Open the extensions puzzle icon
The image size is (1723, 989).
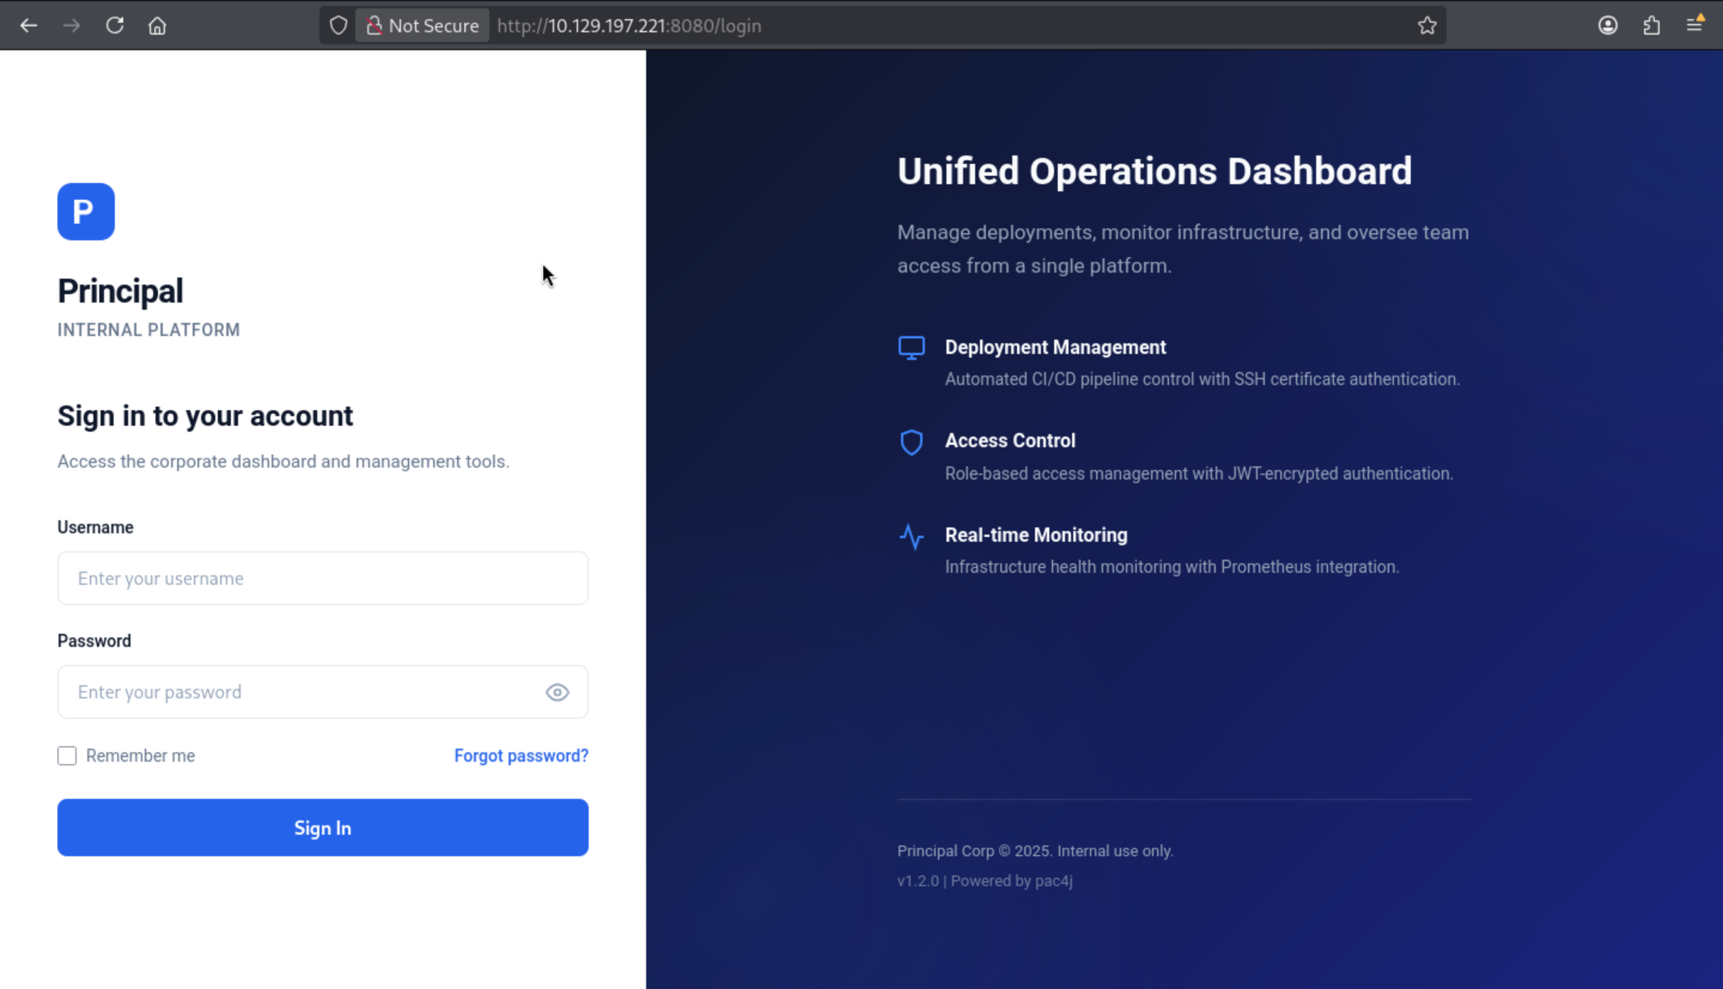pos(1651,26)
